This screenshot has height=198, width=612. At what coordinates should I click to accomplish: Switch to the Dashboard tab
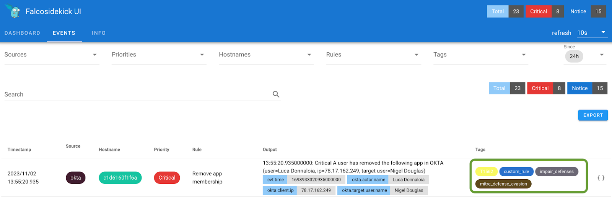(x=22, y=33)
